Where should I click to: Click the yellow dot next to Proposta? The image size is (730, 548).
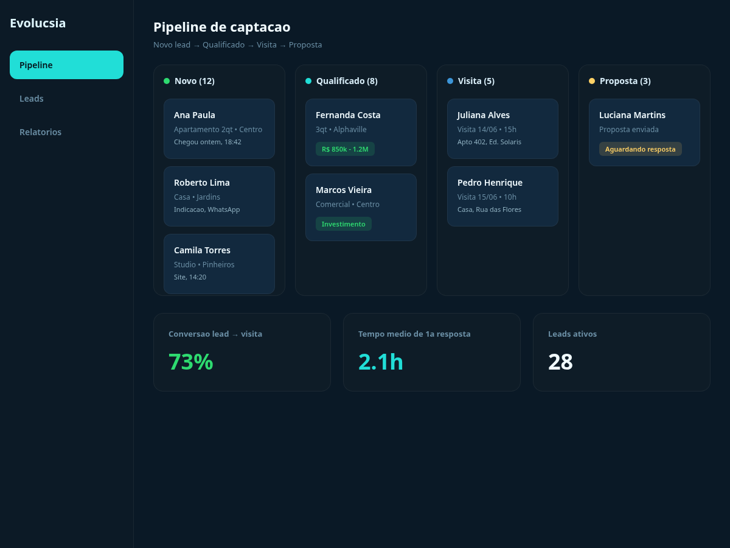[x=592, y=81]
